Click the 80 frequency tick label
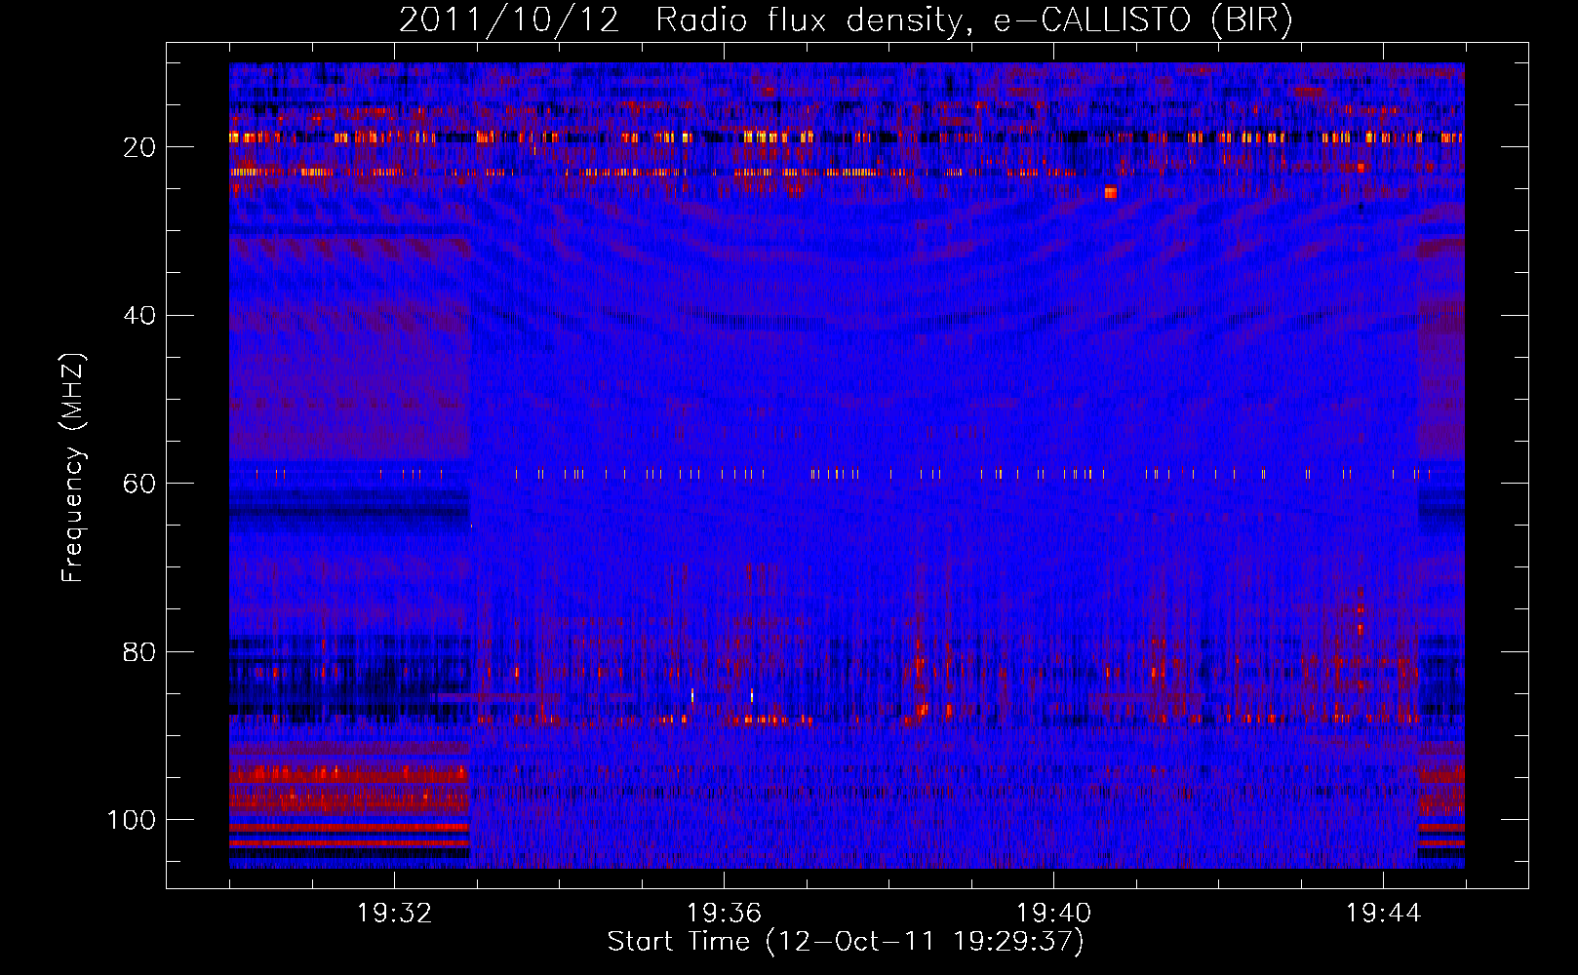Image resolution: width=1578 pixels, height=975 pixels. [139, 652]
